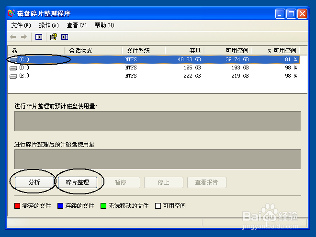Click the blue 连续的文件 legend swatch
This screenshot has height=237, width=316.
(60, 206)
